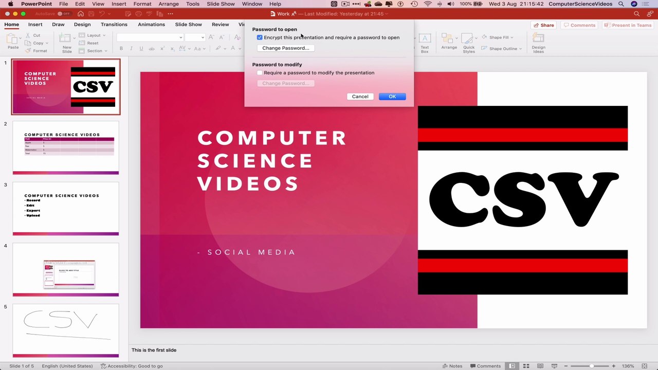This screenshot has width=658, height=370.
Task: Switch to Animations tab
Action: (151, 25)
